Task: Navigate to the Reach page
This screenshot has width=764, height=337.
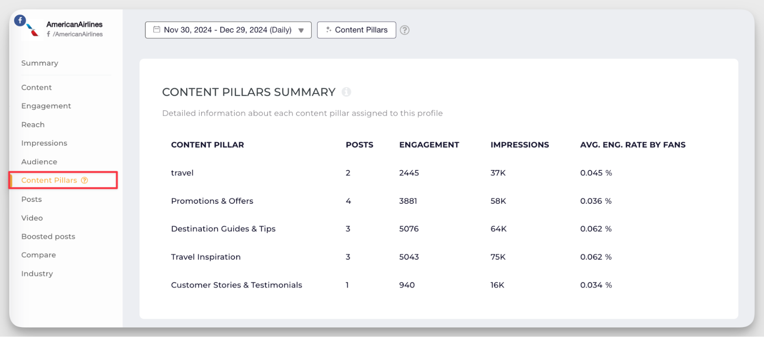Action: point(33,125)
